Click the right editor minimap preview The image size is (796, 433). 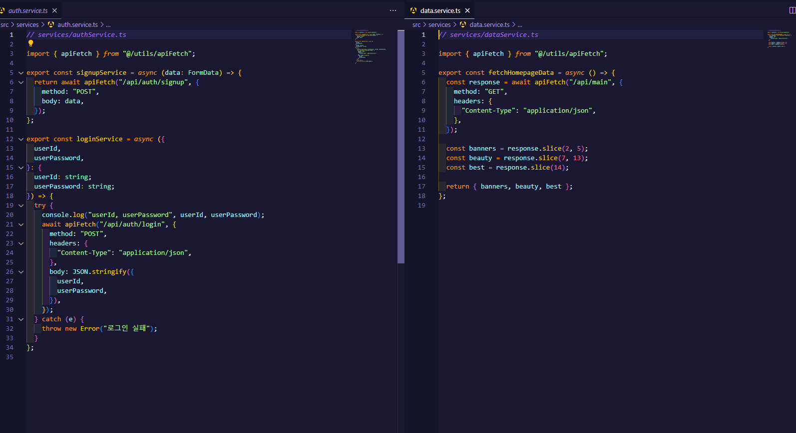coord(779,38)
